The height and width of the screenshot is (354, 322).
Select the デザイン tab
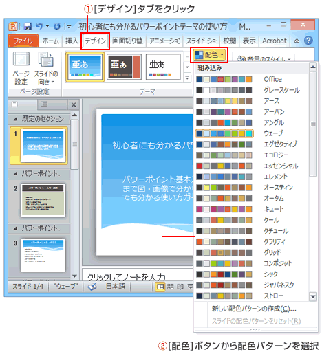click(95, 41)
